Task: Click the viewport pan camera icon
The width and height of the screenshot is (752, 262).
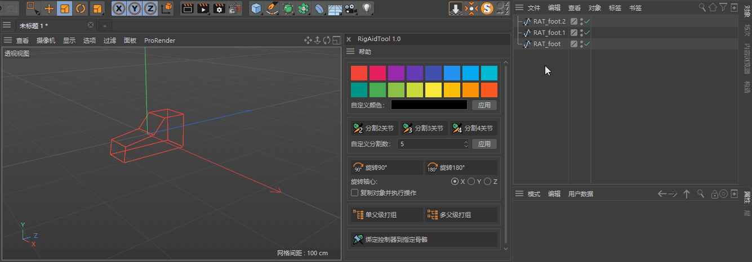Action: pos(308,40)
